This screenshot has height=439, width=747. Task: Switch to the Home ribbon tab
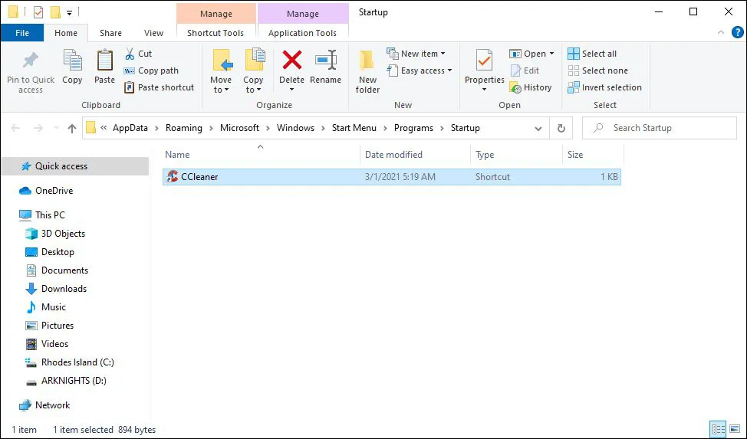pyautogui.click(x=66, y=33)
